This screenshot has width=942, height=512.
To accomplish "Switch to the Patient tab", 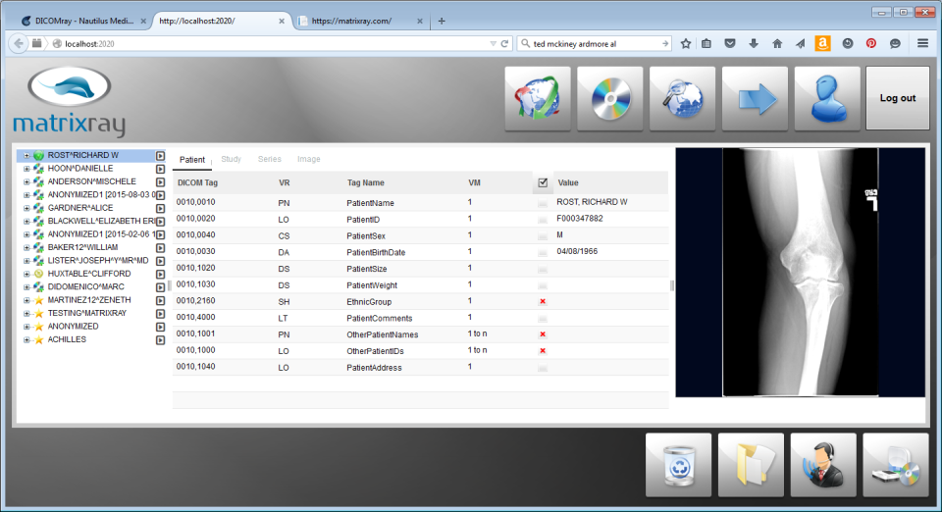I will 192,160.
